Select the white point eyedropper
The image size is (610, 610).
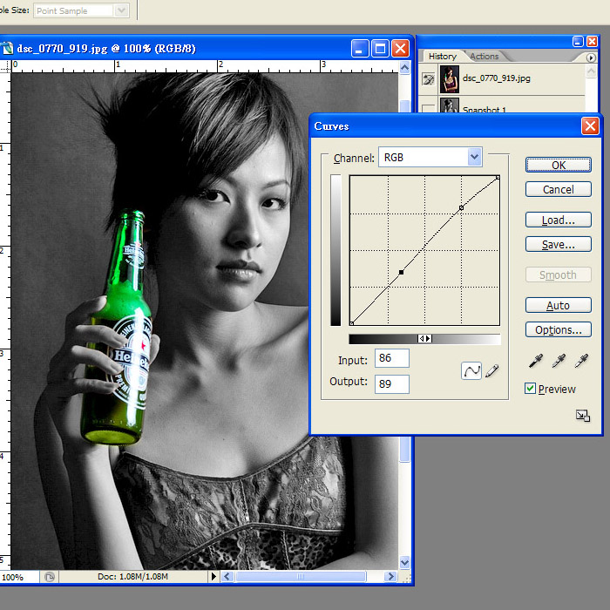(x=581, y=360)
